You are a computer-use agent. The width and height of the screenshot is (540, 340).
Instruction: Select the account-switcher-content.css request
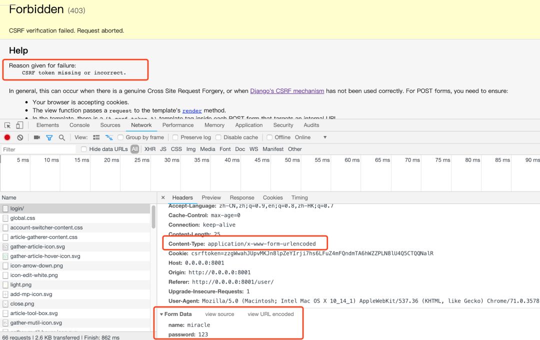[x=75, y=227]
